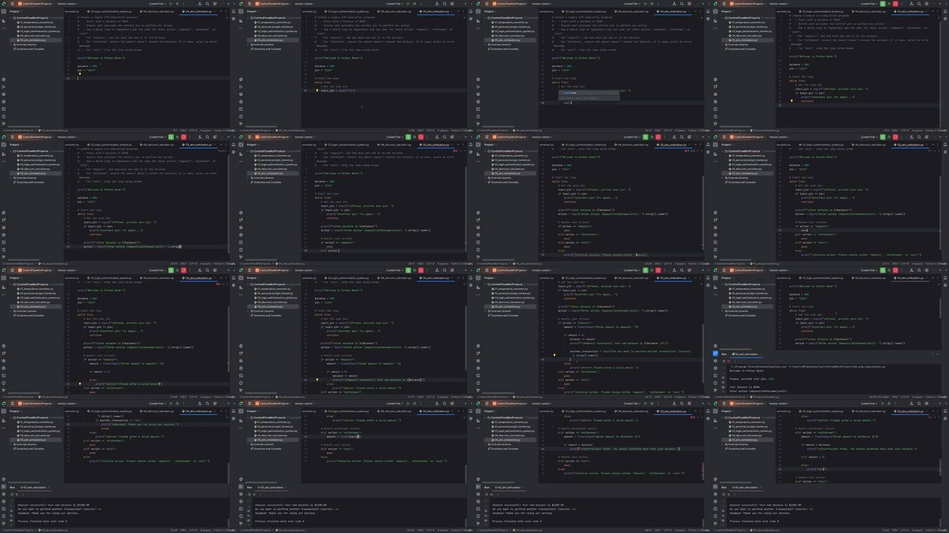The height and width of the screenshot is (533, 949).
Task: Toggle Project tool window folder icon, 14:1 caret screenshot
Action: point(4,11)
